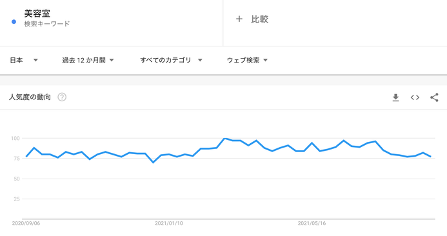
Task: Open the ウェブ検索 search type dropdown
Action: point(247,60)
